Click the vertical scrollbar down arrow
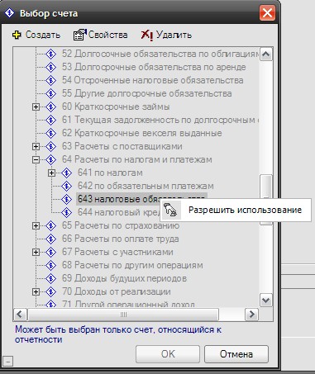Screen dimensions: 315x374 pos(266,300)
